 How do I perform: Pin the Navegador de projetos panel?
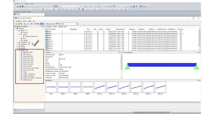[x=42, y=26]
